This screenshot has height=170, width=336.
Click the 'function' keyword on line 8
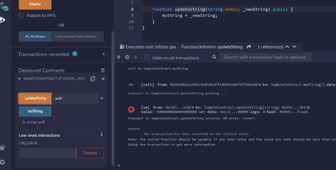(162, 9)
